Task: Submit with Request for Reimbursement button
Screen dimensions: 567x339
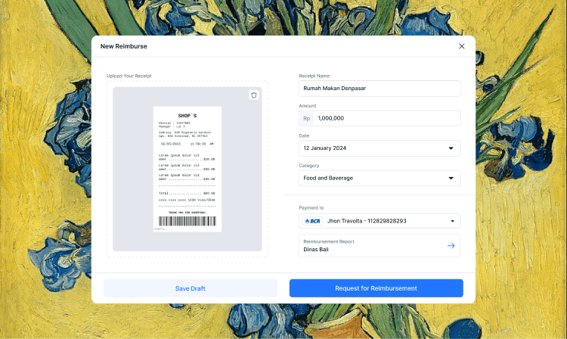Action: [x=376, y=288]
